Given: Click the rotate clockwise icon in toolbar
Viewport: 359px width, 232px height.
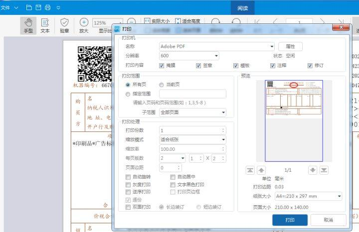Looking at the screenshot, I should click(216, 22).
